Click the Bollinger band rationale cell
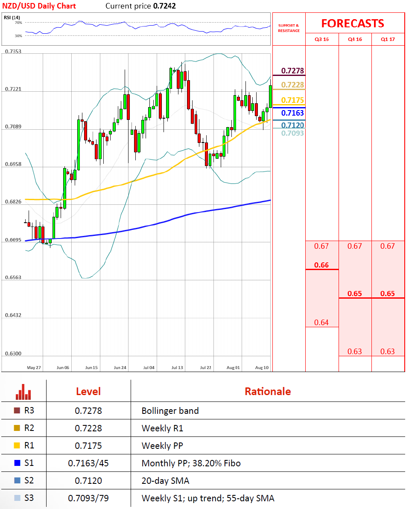 [x=170, y=411]
